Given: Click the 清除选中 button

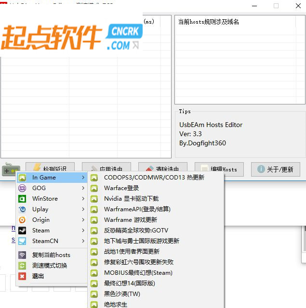Looking at the screenshot, I should pyautogui.click(x=163, y=167).
